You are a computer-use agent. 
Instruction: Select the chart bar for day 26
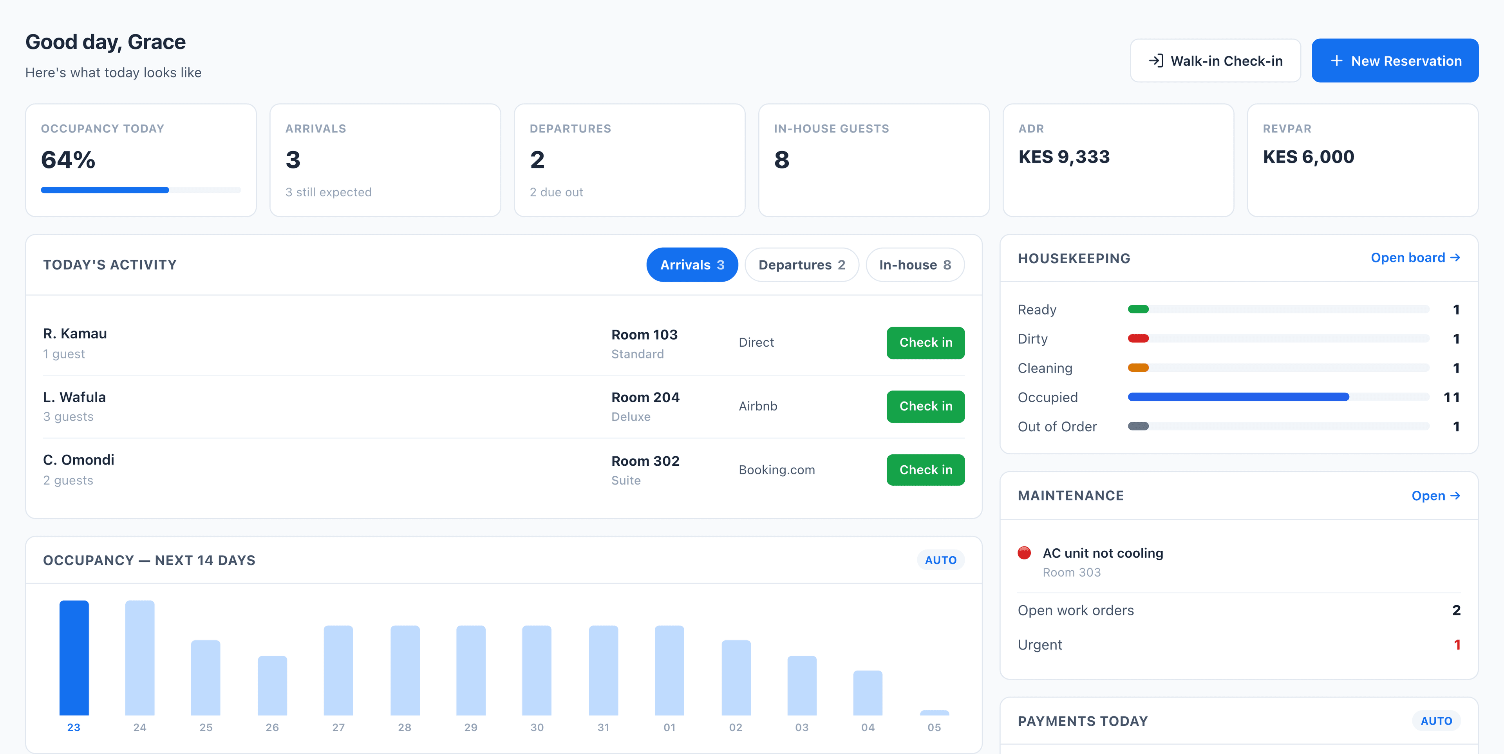(273, 686)
